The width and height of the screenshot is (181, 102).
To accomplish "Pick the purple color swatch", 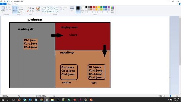I will click(109, 7).
